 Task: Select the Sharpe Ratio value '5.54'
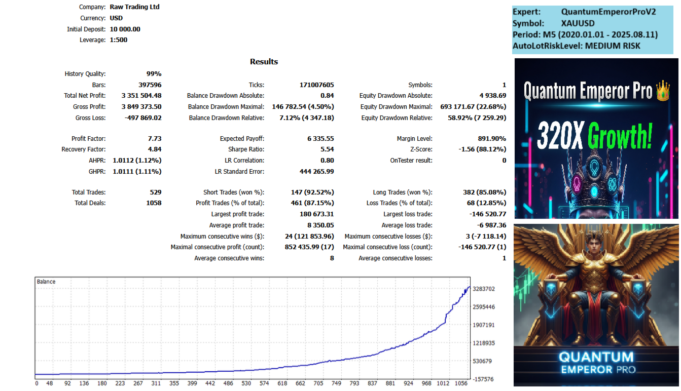click(x=327, y=149)
